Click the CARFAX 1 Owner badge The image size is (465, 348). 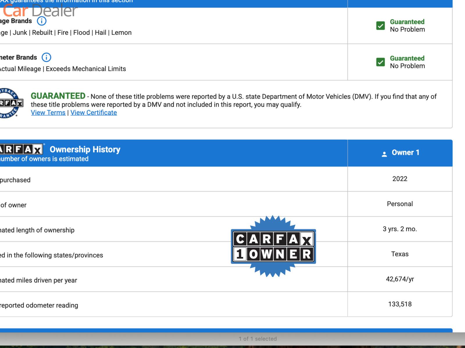[x=273, y=246]
